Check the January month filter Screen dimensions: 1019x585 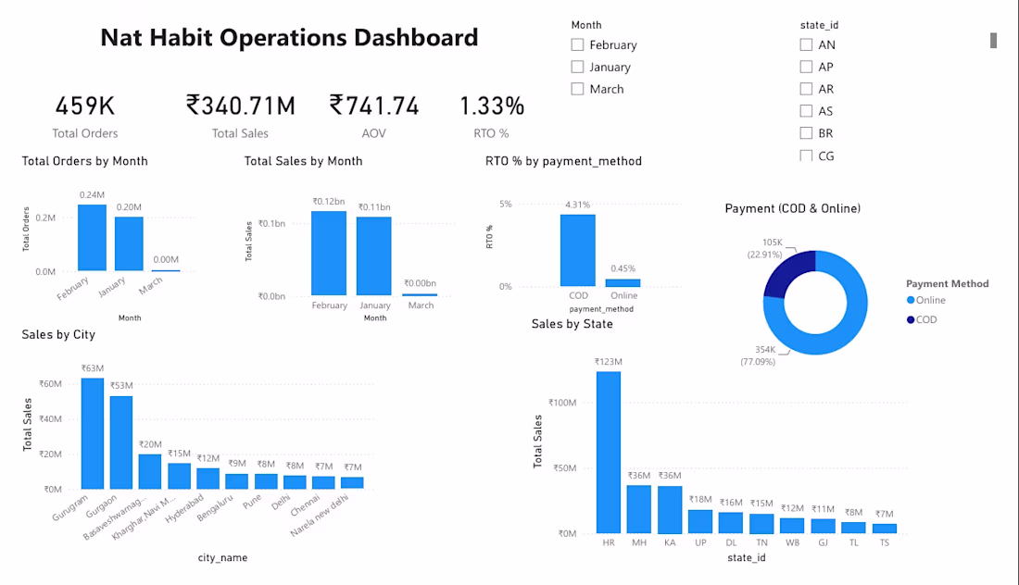[577, 67]
